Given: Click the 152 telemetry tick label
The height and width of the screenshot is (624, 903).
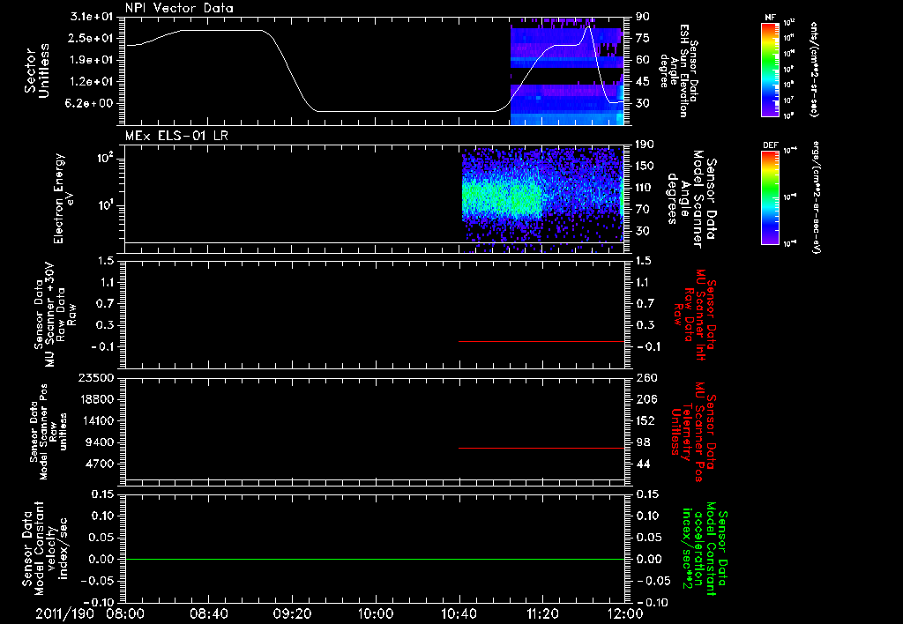Looking at the screenshot, I should 646,420.
